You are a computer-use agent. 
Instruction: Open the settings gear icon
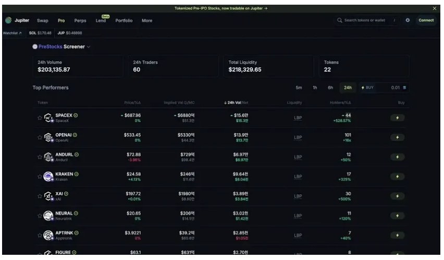pos(408,20)
